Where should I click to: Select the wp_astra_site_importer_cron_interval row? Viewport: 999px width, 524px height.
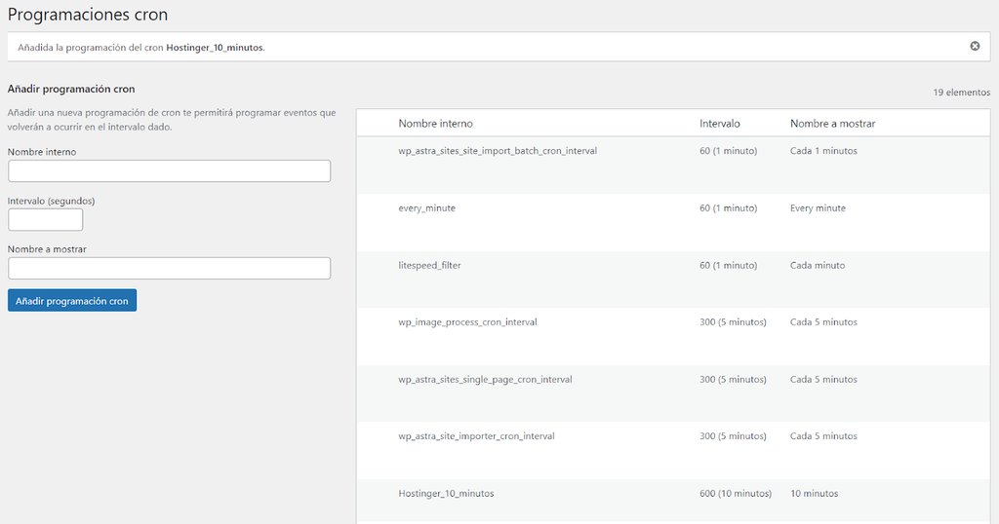point(476,436)
